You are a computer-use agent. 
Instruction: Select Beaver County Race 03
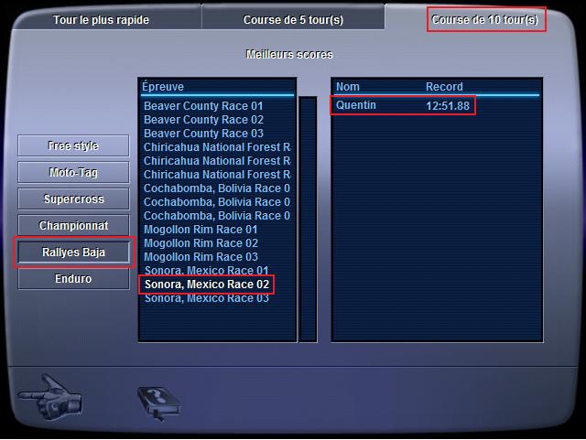click(x=203, y=134)
